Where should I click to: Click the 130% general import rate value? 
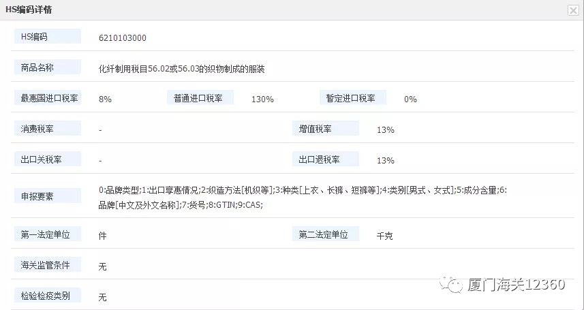[x=262, y=99]
